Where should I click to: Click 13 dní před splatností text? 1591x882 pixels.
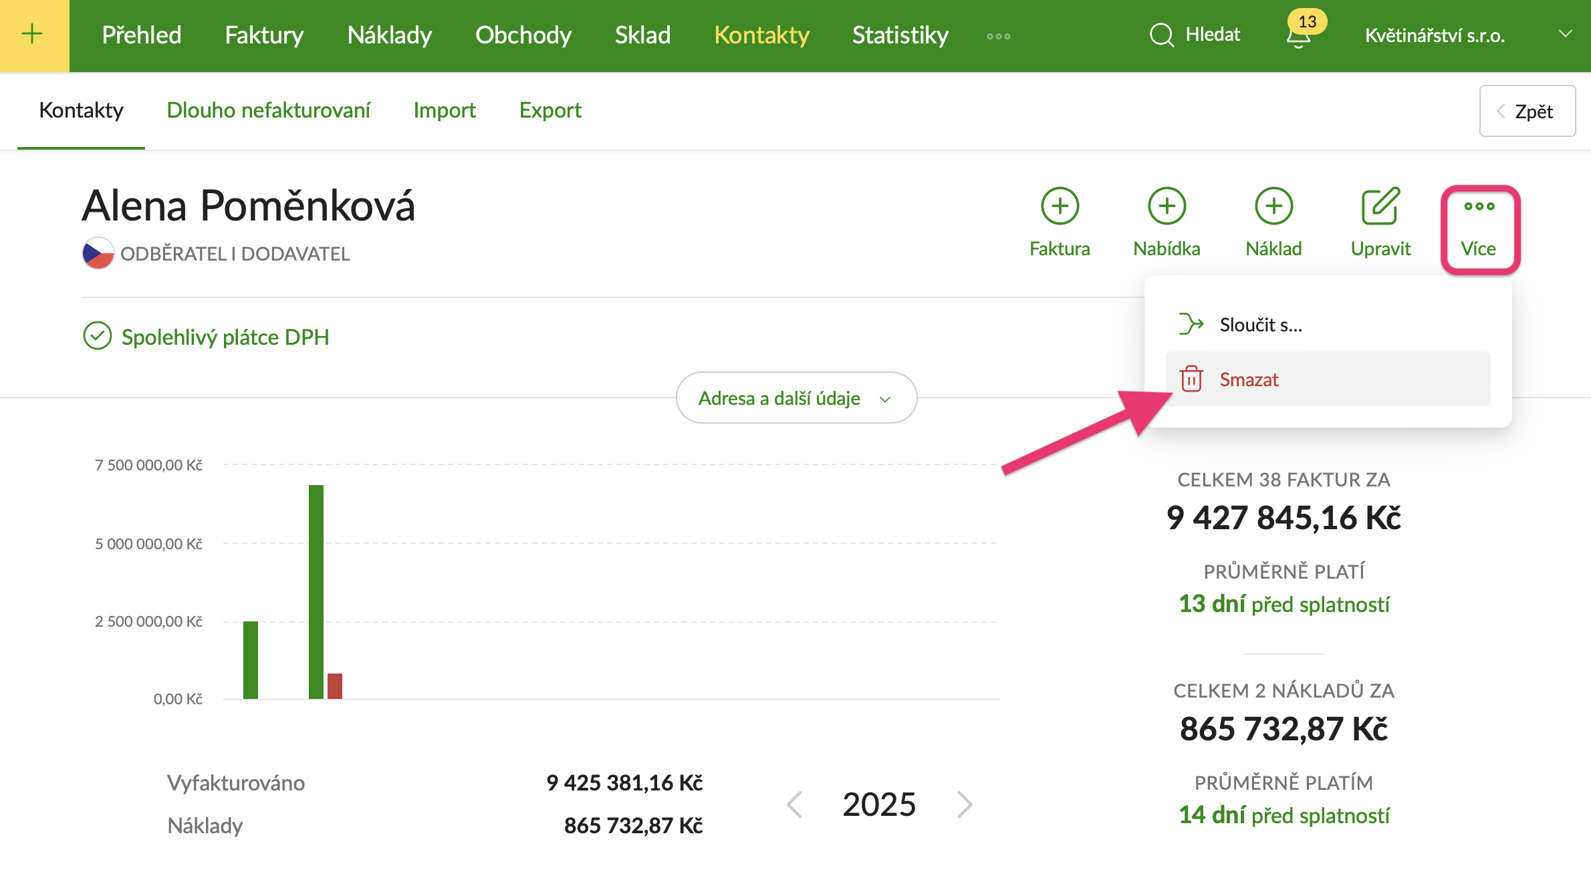pyautogui.click(x=1283, y=604)
